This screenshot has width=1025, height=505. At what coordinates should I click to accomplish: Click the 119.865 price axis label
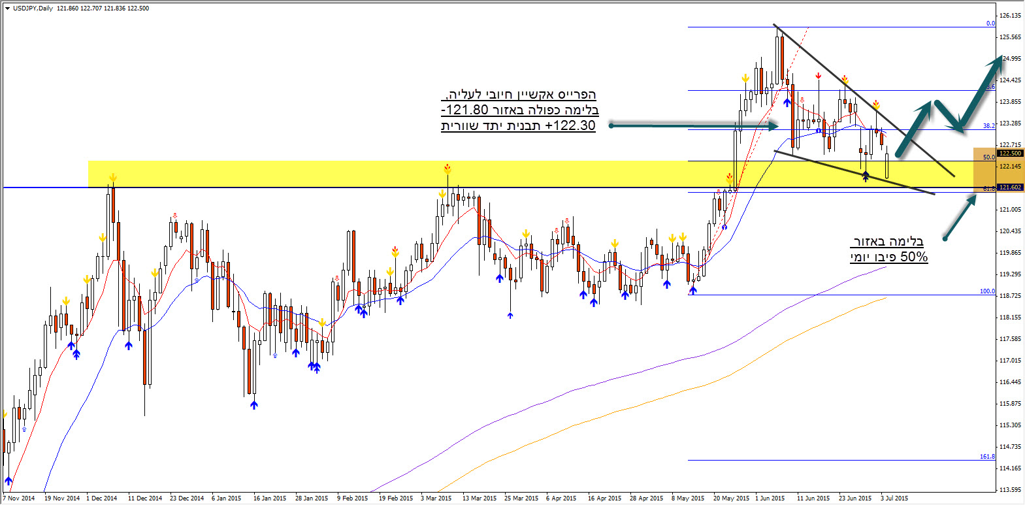1010,252
